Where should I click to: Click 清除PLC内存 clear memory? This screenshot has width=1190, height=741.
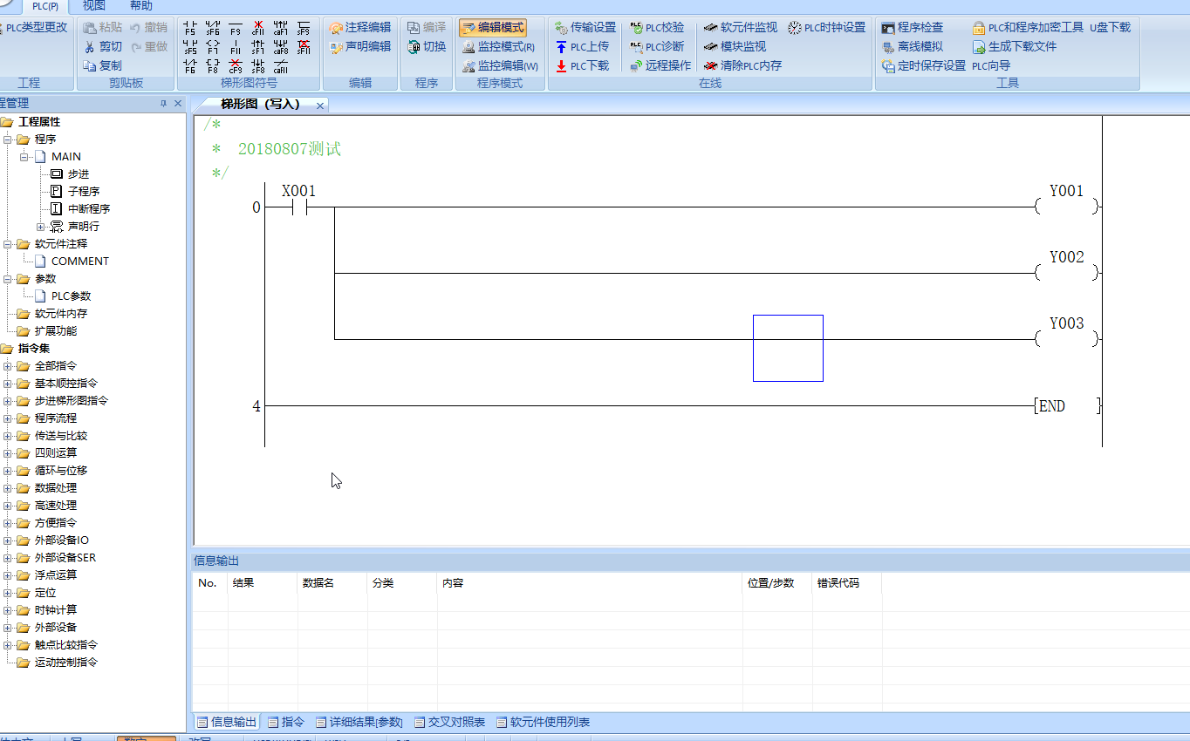[x=742, y=65]
